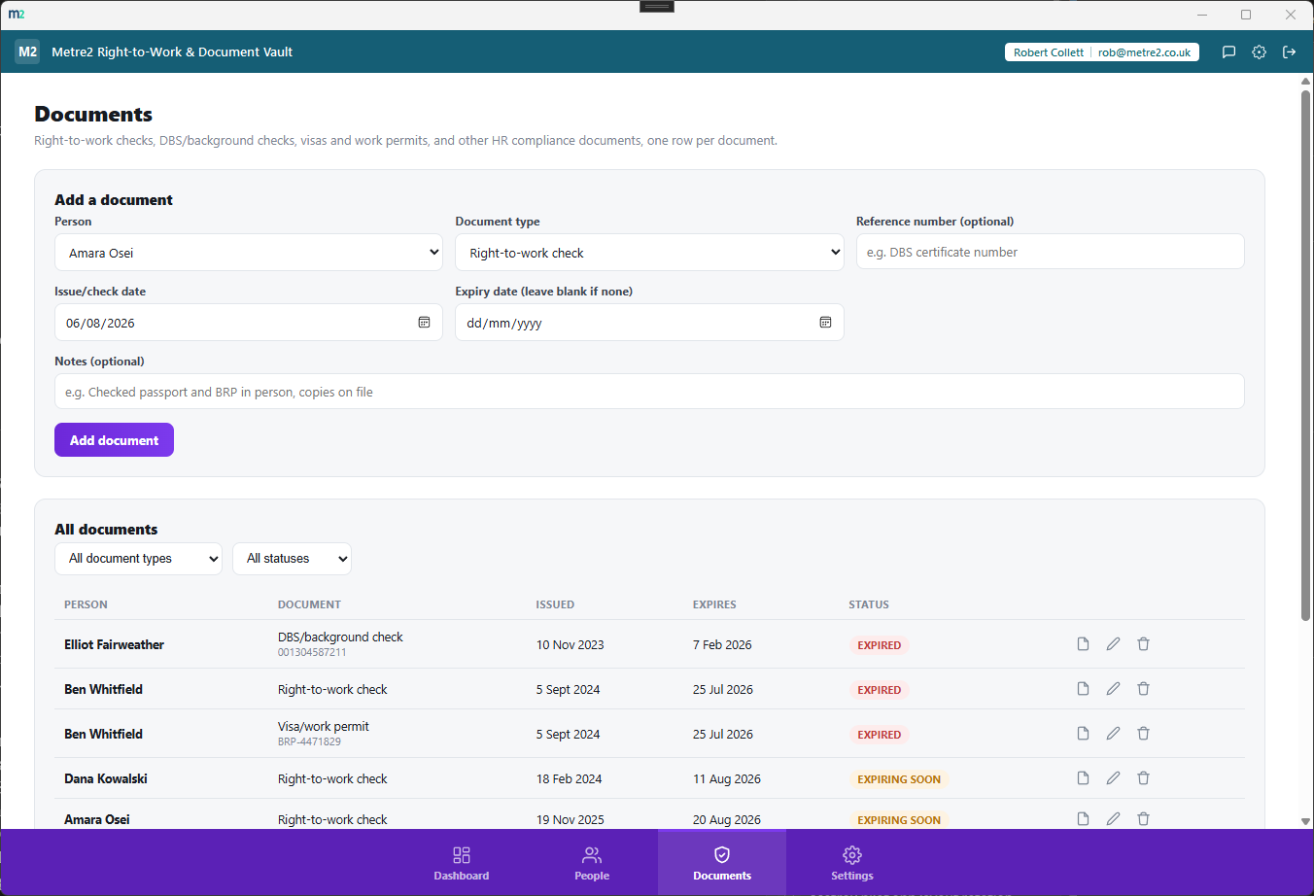The image size is (1314, 896).
Task: Click the PERSON column header
Action: coord(86,604)
